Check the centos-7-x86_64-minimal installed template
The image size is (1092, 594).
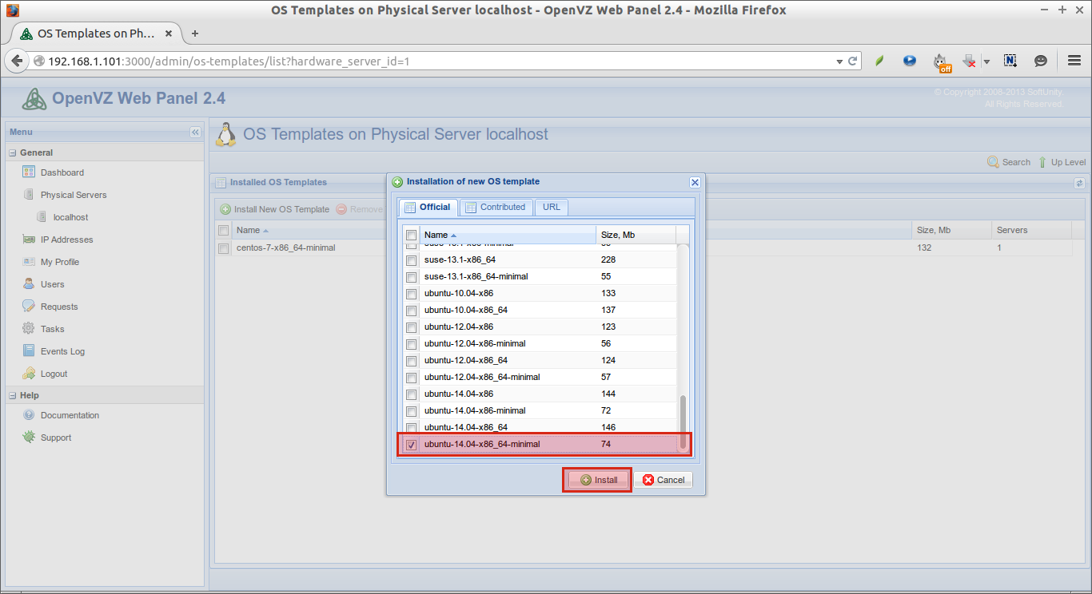224,248
